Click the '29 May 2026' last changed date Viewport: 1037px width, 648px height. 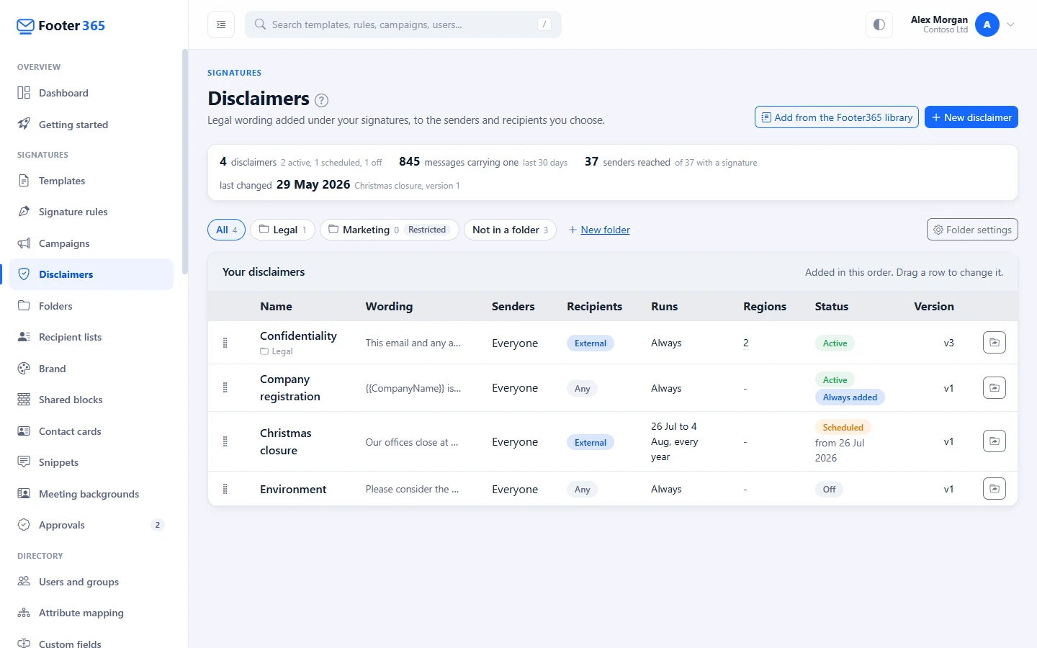tap(313, 184)
